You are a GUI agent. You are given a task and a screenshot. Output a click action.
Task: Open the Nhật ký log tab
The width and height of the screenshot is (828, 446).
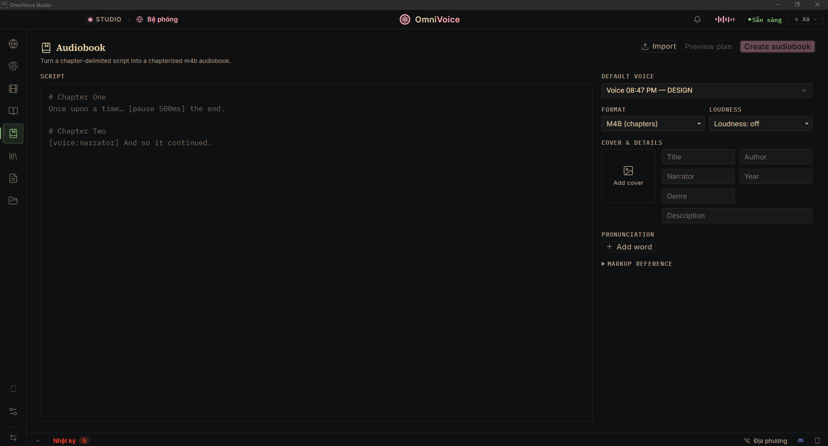coord(64,440)
